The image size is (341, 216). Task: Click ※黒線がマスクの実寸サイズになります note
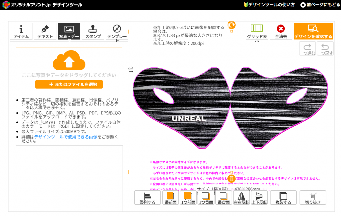(179, 162)
